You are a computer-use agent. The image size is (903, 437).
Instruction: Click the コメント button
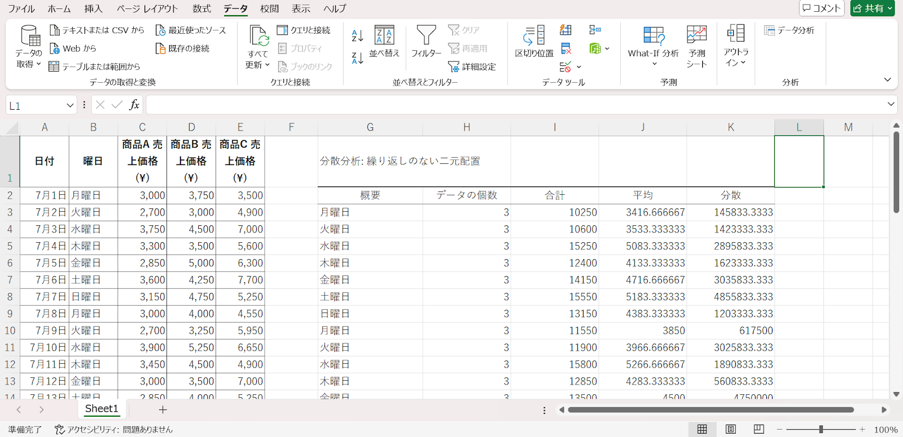tap(821, 8)
